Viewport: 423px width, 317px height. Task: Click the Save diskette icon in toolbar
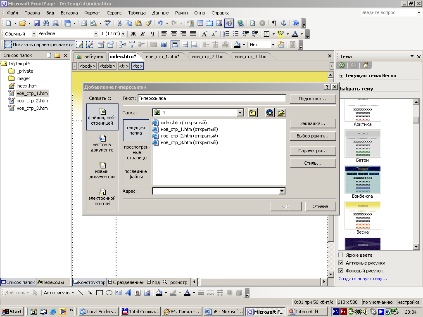point(37,23)
